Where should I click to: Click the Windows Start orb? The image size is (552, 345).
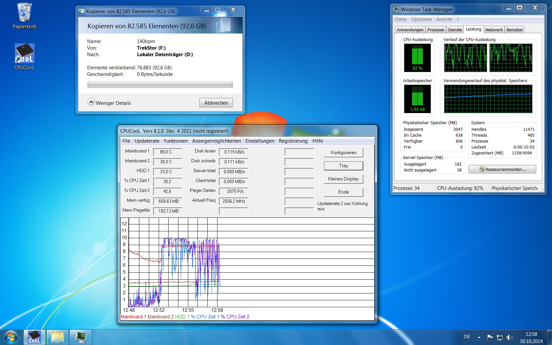point(11,337)
